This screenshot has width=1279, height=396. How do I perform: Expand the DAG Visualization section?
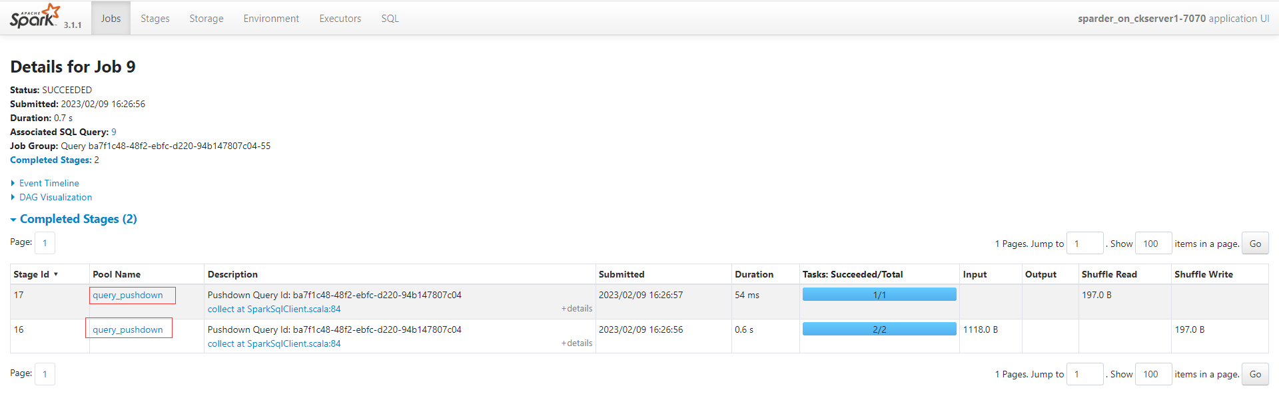pyautogui.click(x=55, y=197)
